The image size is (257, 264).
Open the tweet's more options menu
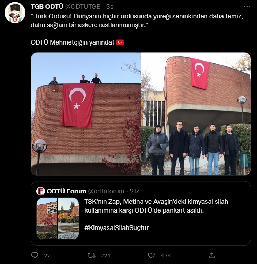tap(247, 7)
